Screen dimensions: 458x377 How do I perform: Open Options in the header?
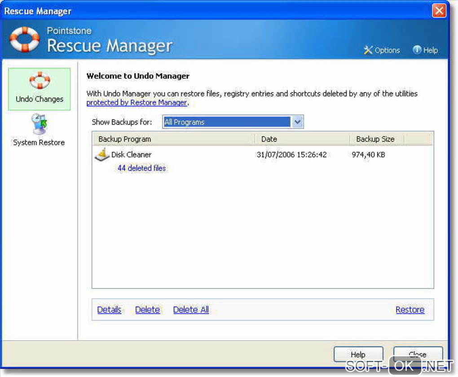click(x=382, y=50)
